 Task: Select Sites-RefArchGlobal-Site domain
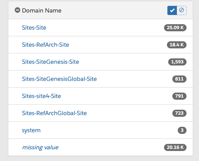tap(54, 113)
